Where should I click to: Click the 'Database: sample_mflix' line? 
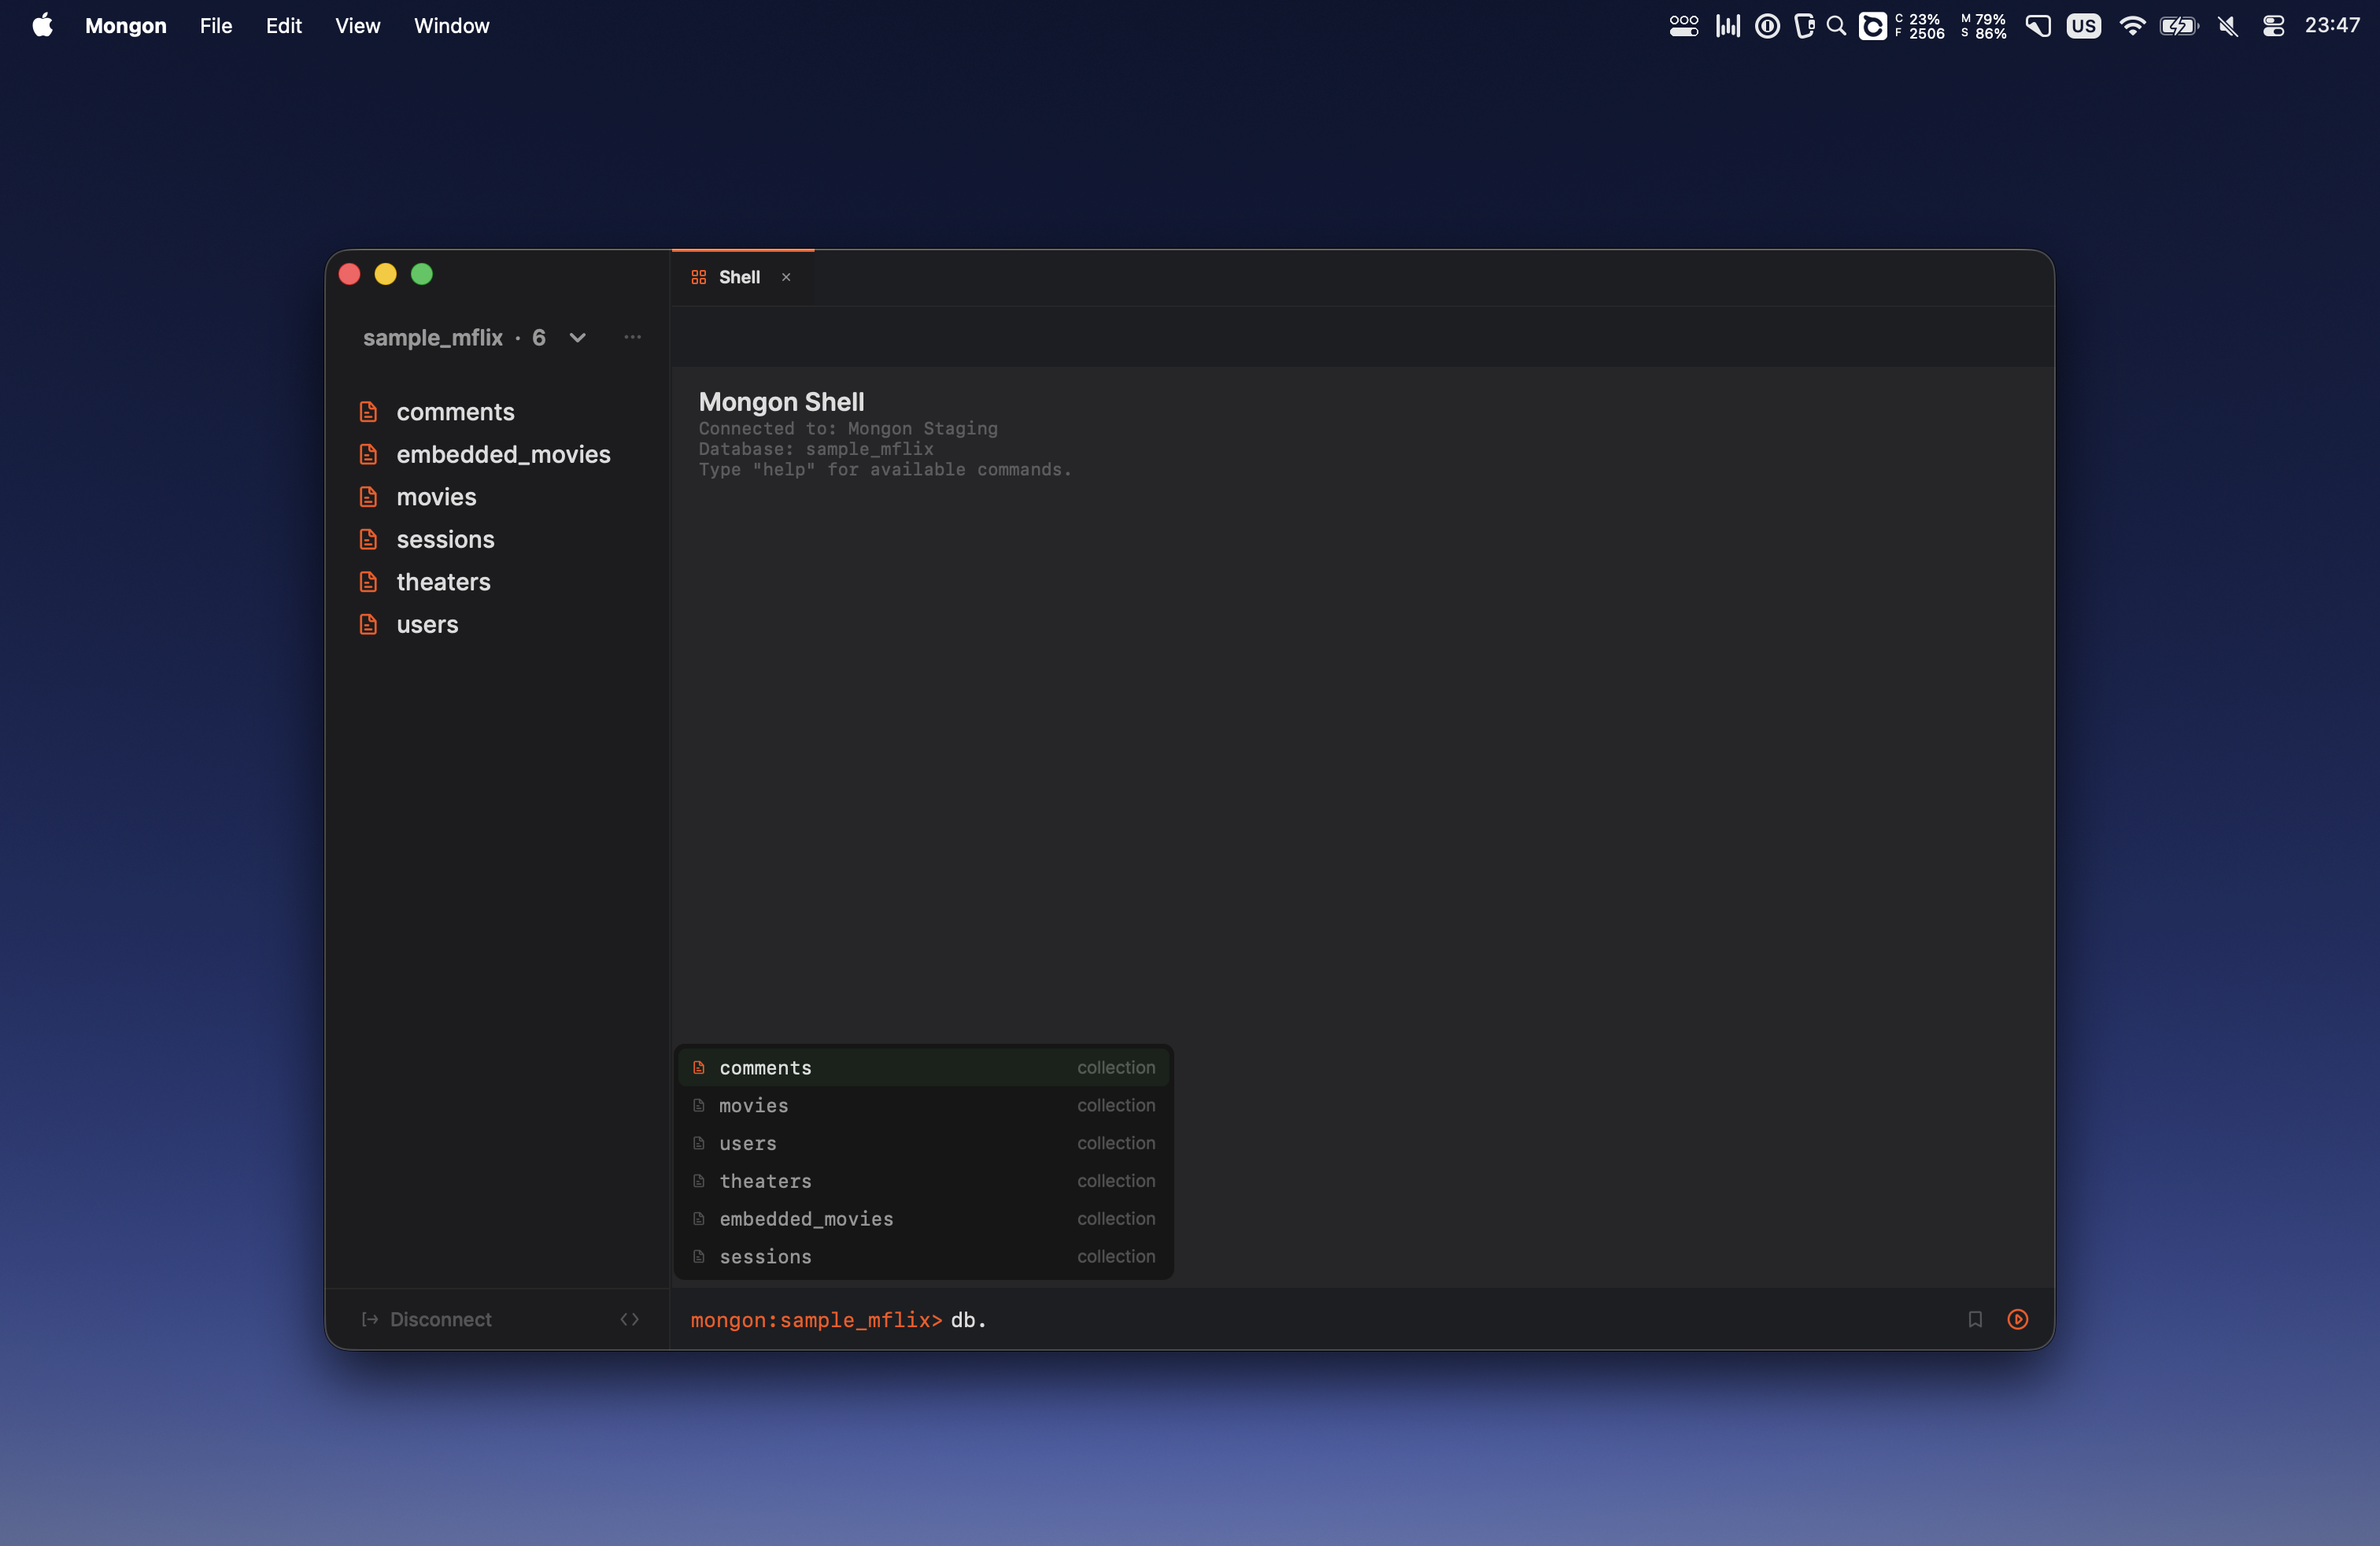[x=816, y=449]
